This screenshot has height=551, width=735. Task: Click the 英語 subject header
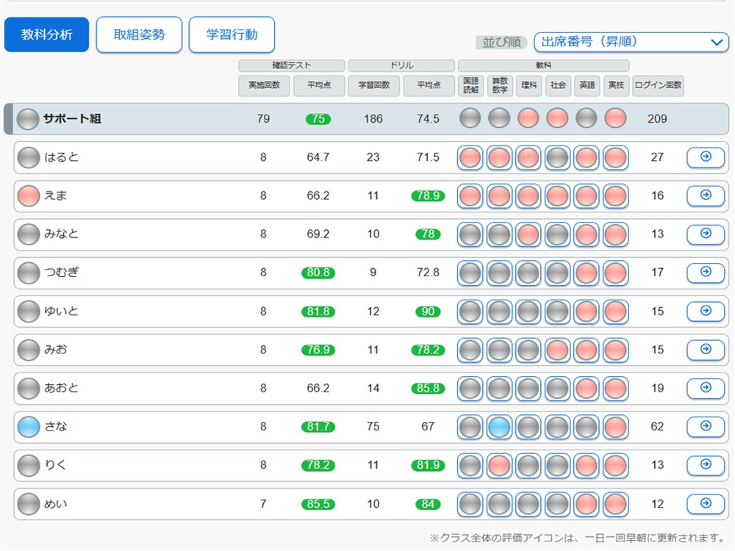coord(587,85)
